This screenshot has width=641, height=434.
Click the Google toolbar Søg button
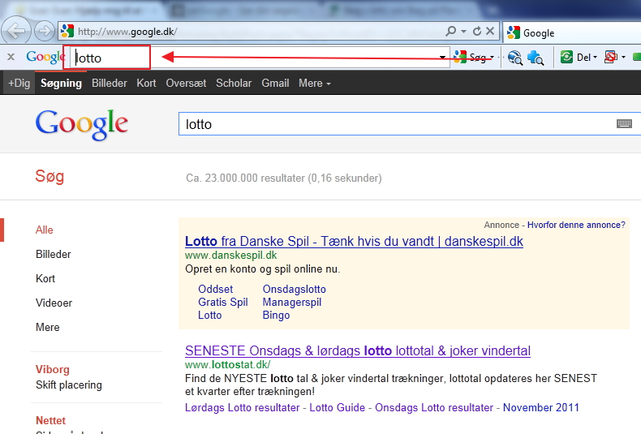(472, 58)
